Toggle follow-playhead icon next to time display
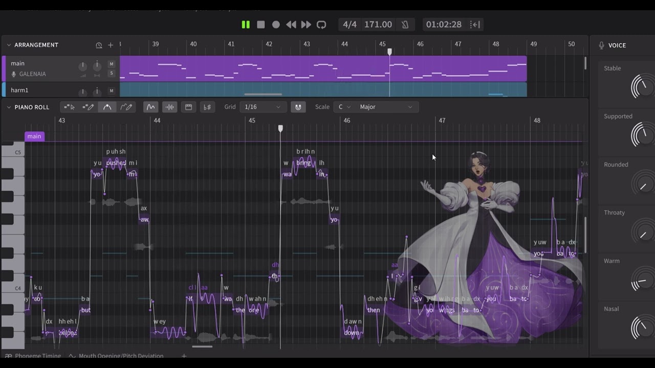This screenshot has width=655, height=368. click(475, 25)
